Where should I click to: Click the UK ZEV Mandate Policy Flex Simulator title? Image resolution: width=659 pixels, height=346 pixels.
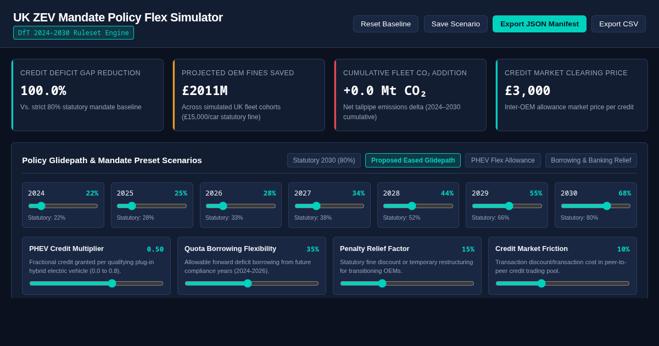118,18
